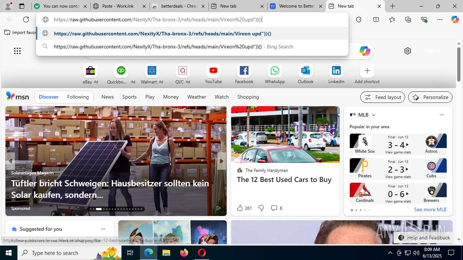Open page settings gear icon
The height and width of the screenshot is (260, 463).
[x=408, y=51]
